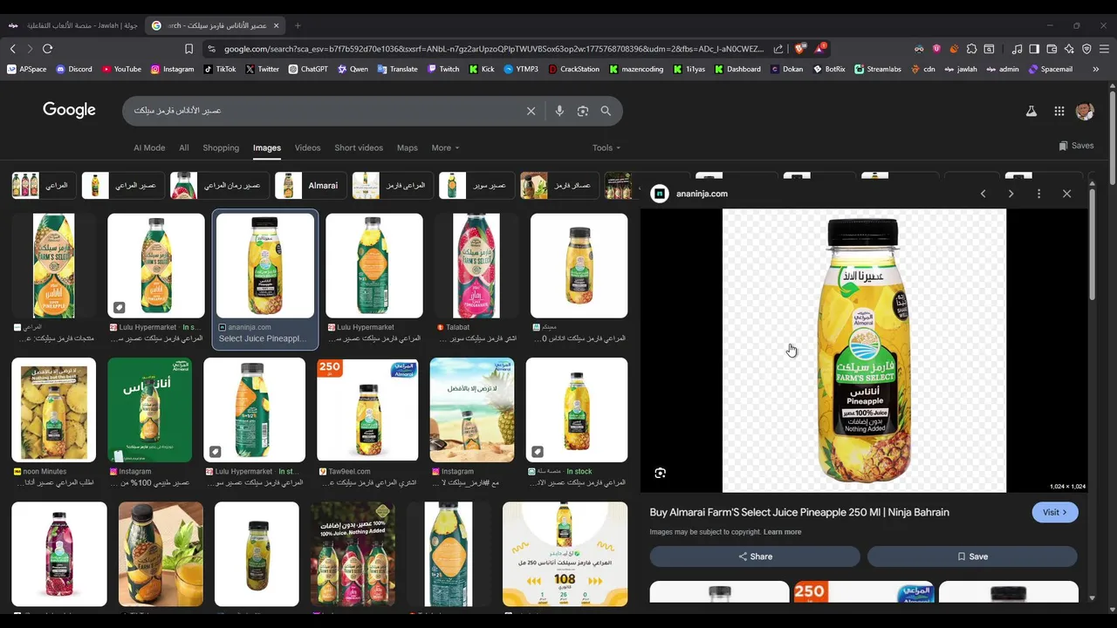Viewport: 1117px width, 628px height.
Task: Open the Spacemail bookmark
Action: coord(1050,69)
